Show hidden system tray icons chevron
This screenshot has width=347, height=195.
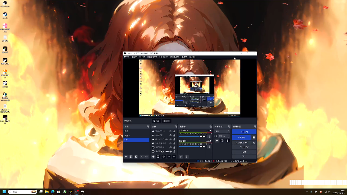pos(307,192)
